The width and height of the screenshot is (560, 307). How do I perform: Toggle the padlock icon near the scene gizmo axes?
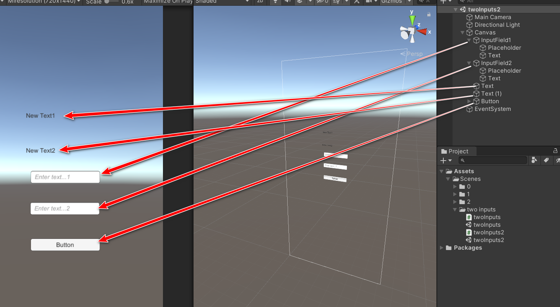coord(429,14)
